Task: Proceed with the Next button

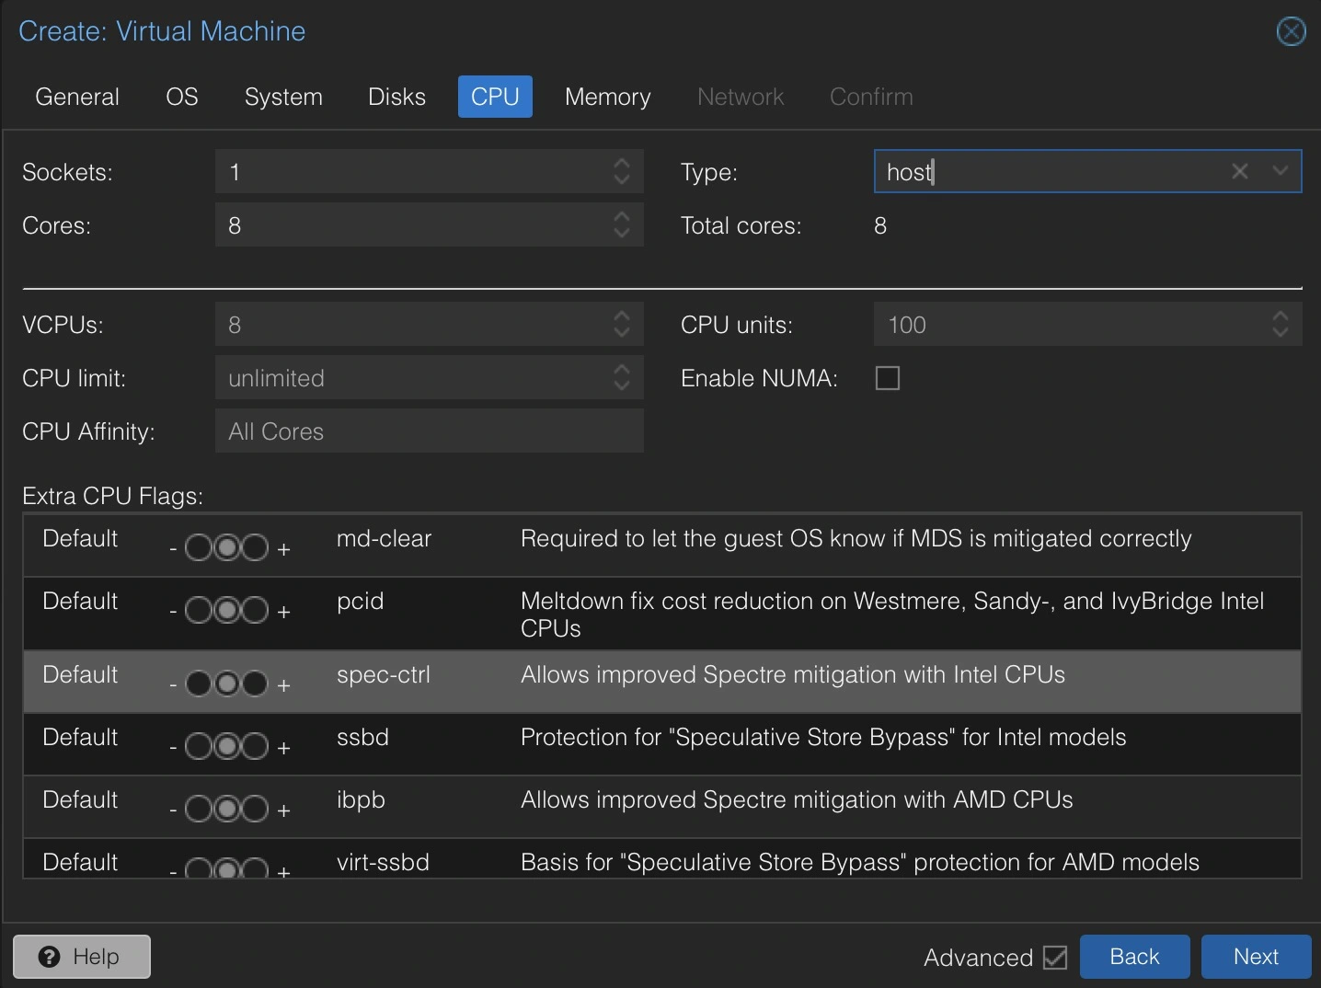Action: click(1256, 957)
